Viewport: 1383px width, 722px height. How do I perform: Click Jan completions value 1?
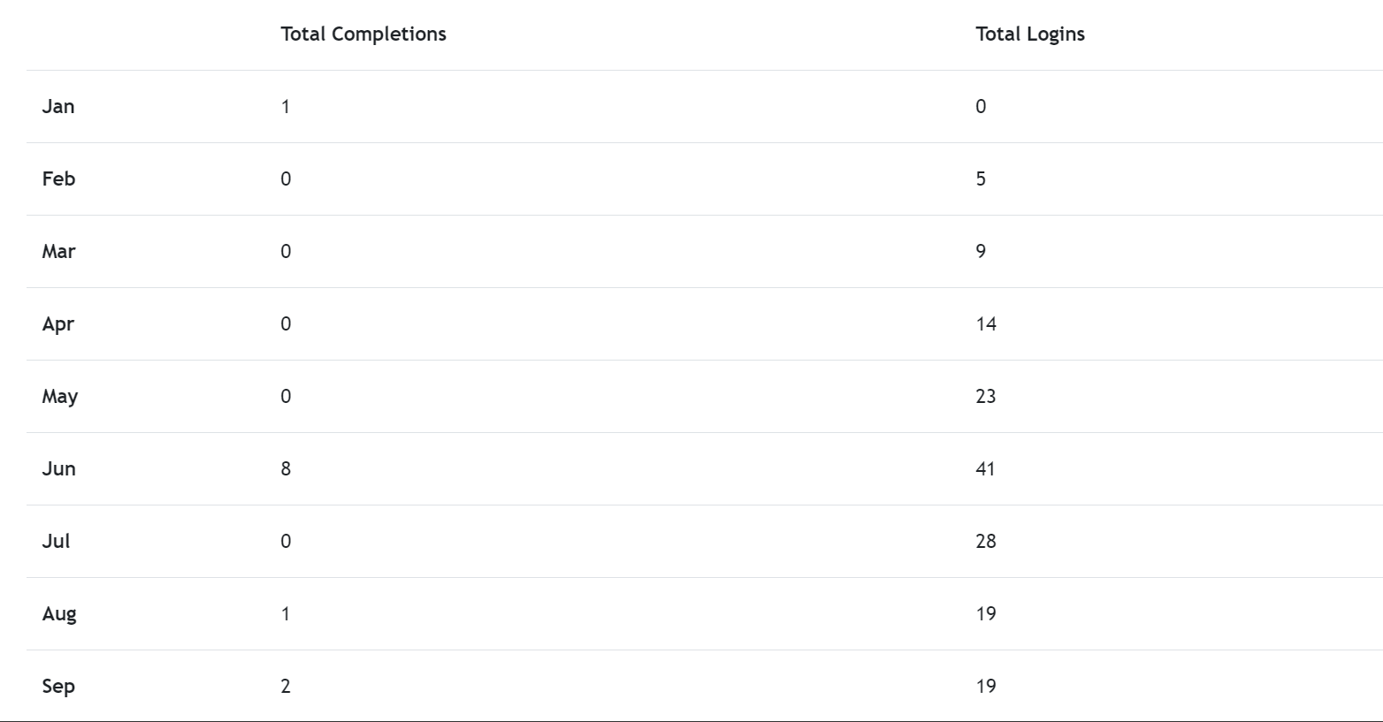[x=286, y=106]
